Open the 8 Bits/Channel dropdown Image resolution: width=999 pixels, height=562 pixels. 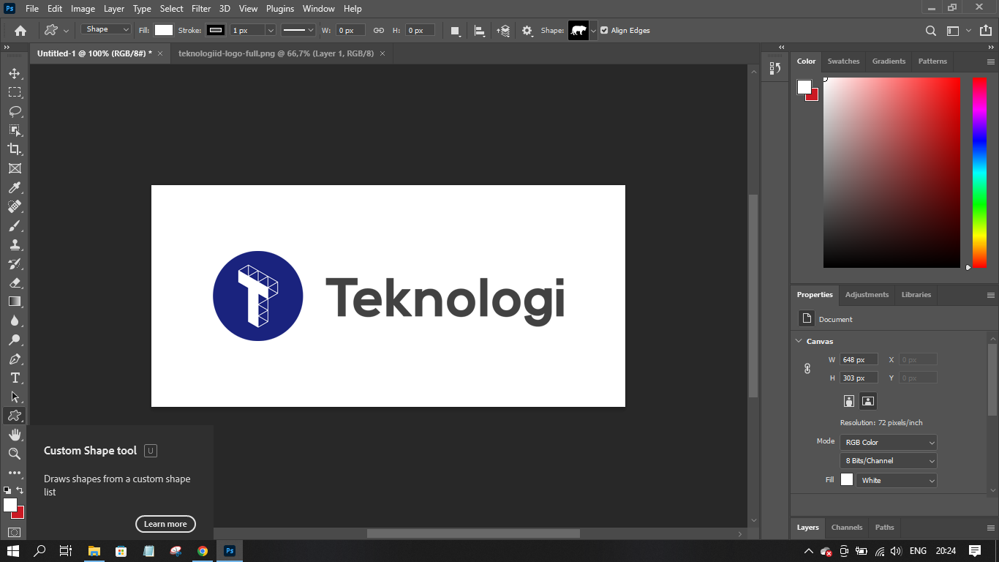pyautogui.click(x=888, y=461)
